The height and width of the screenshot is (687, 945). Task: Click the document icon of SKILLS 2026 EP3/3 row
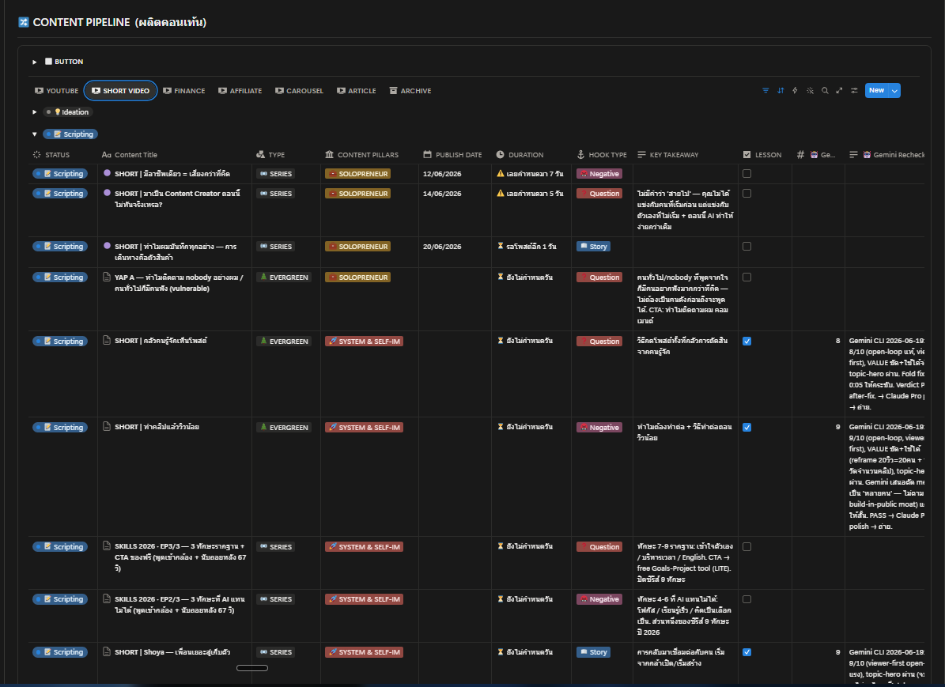pyautogui.click(x=107, y=546)
